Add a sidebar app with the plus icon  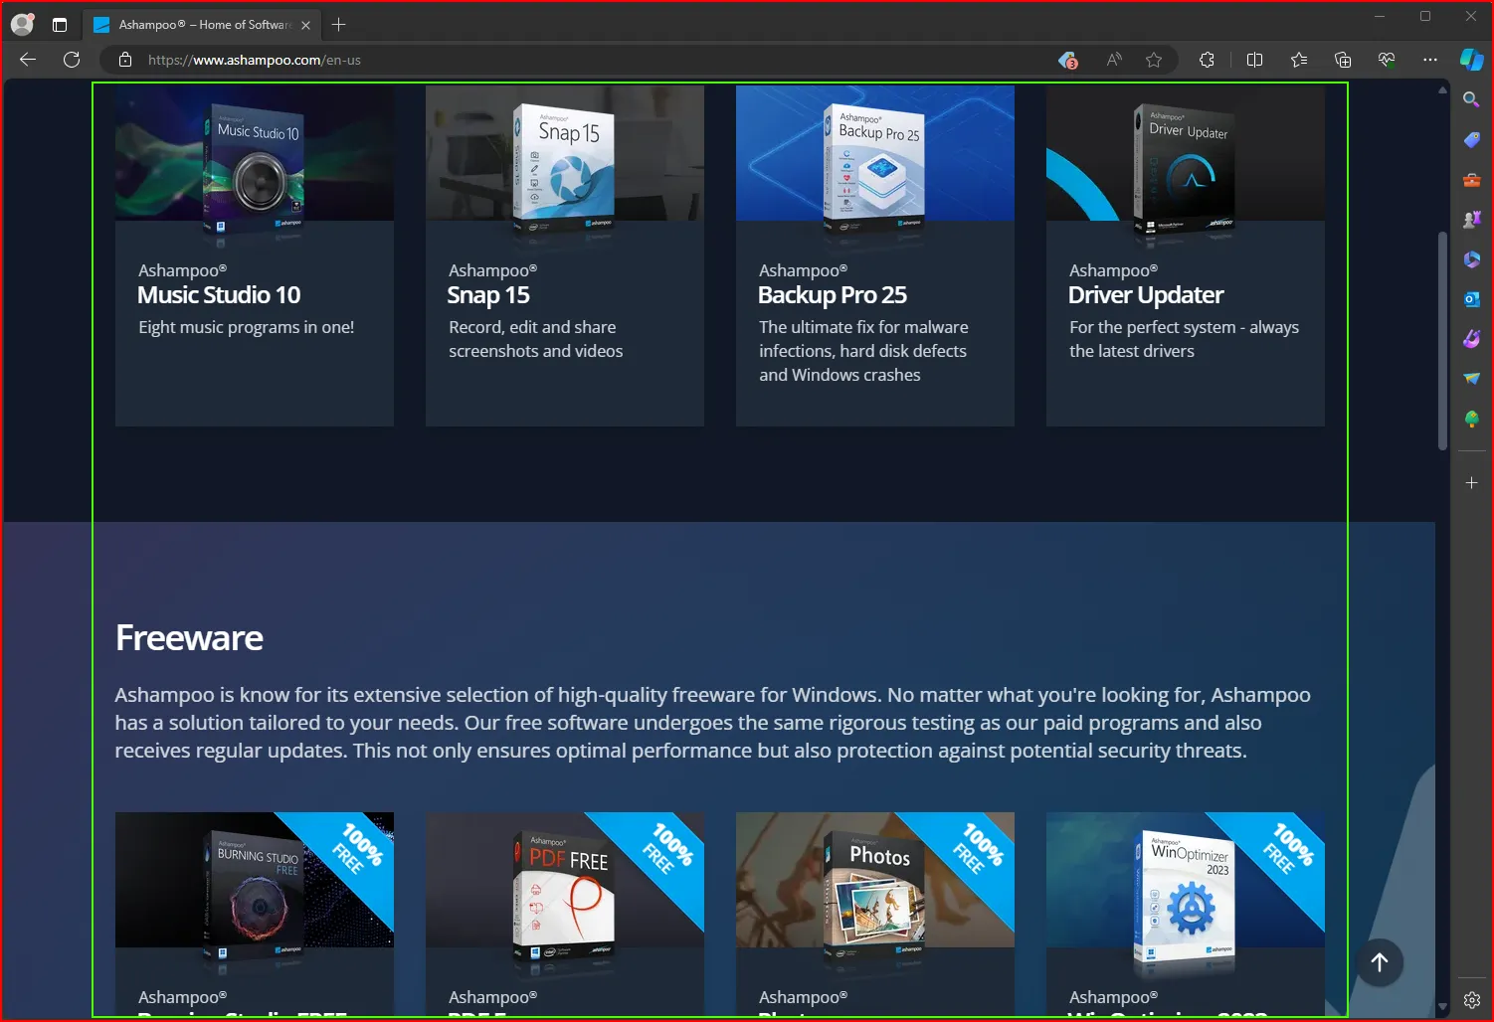click(x=1472, y=483)
